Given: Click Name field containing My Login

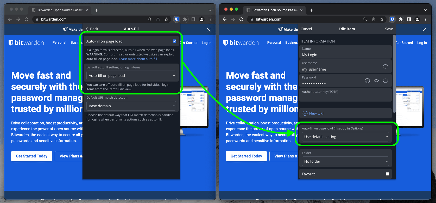Looking at the screenshot, I should click(x=345, y=52).
